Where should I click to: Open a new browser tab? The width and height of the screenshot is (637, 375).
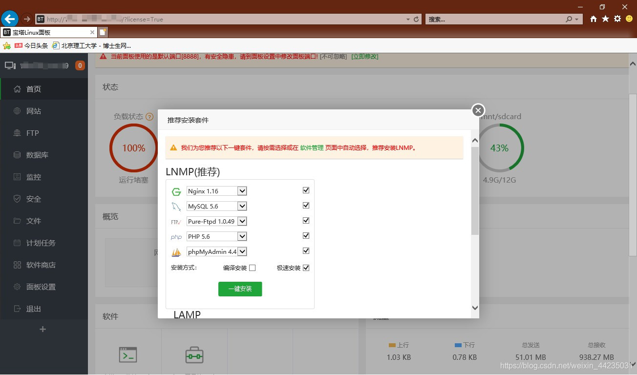(103, 32)
